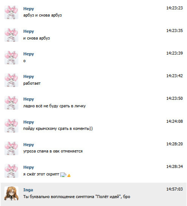187x206 pixels.
Task: Click Нерy name above 'я сжёг этот скрипт'
Action: (x=29, y=167)
